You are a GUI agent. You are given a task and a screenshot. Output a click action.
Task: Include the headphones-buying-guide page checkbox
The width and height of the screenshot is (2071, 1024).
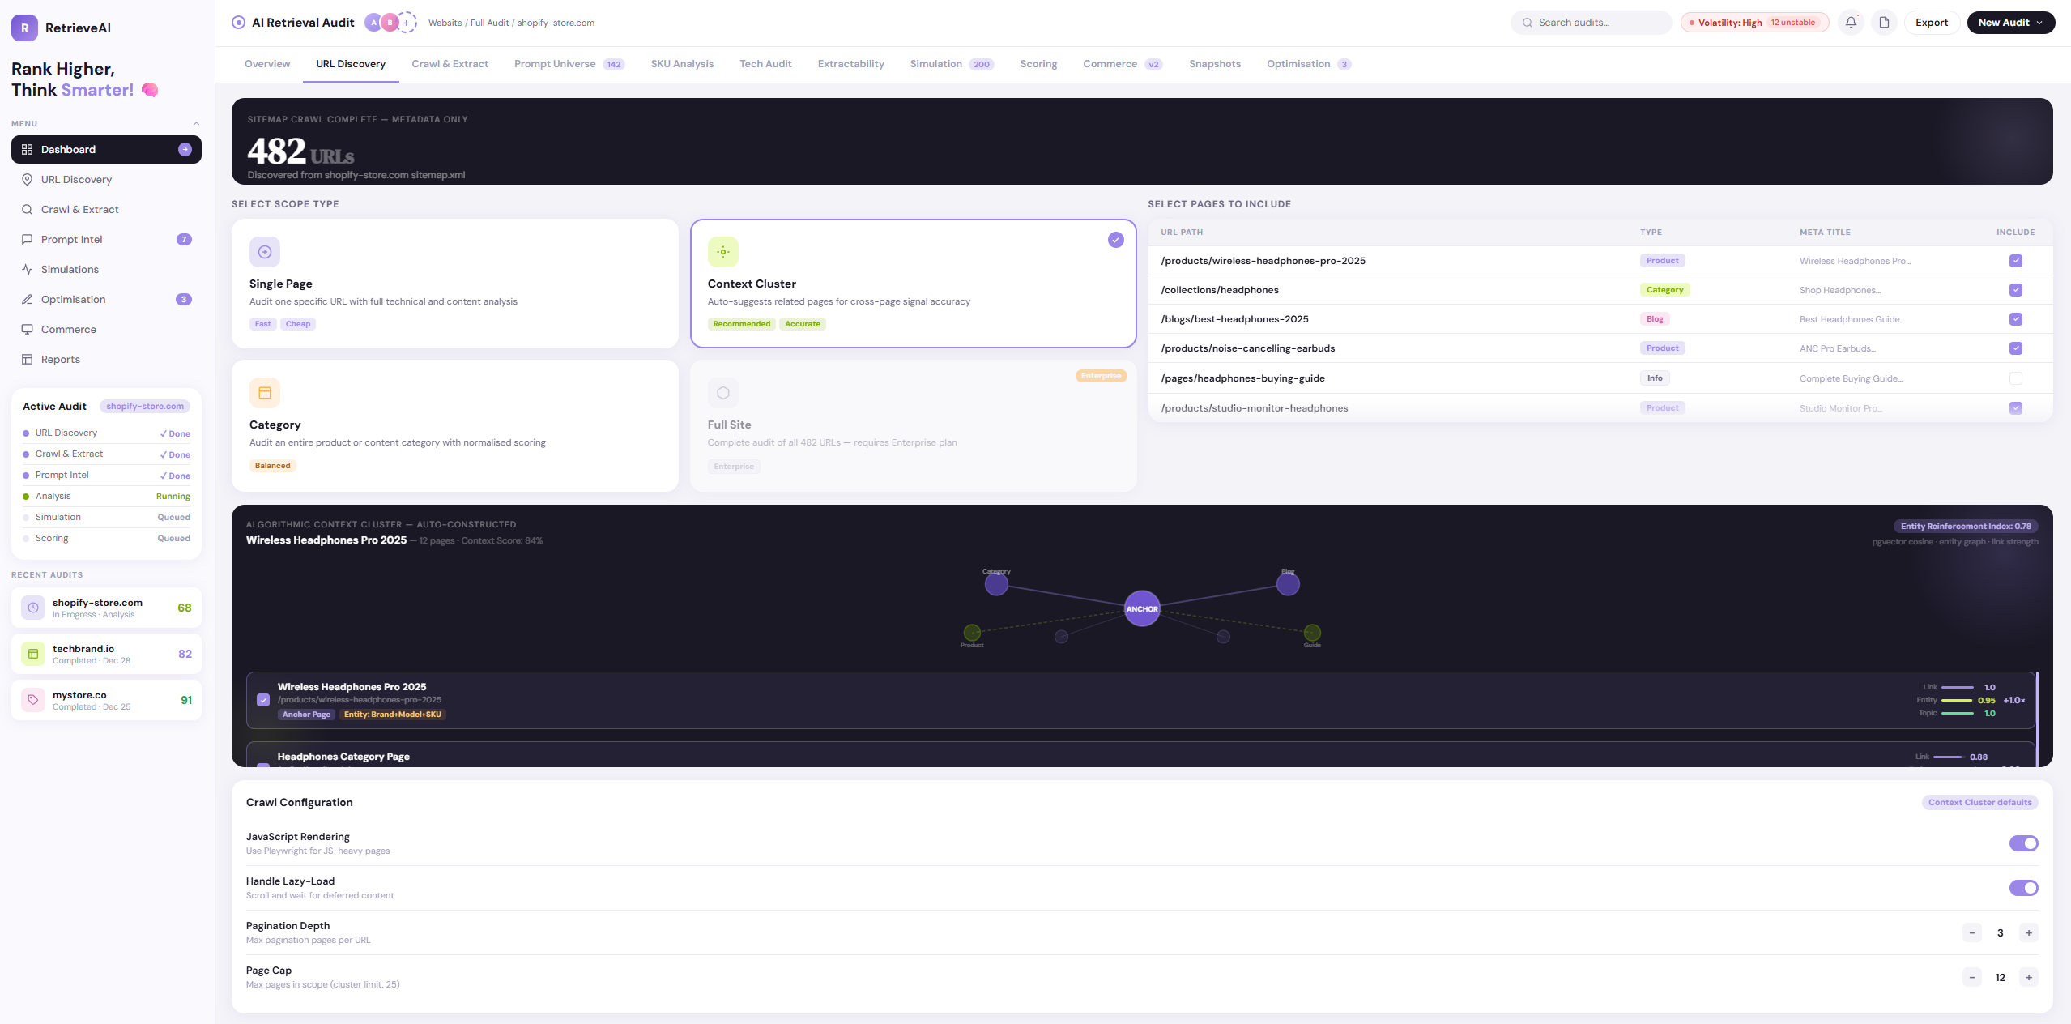(2016, 378)
